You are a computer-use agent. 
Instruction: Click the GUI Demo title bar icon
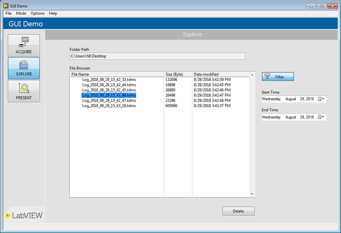pyautogui.click(x=6, y=6)
